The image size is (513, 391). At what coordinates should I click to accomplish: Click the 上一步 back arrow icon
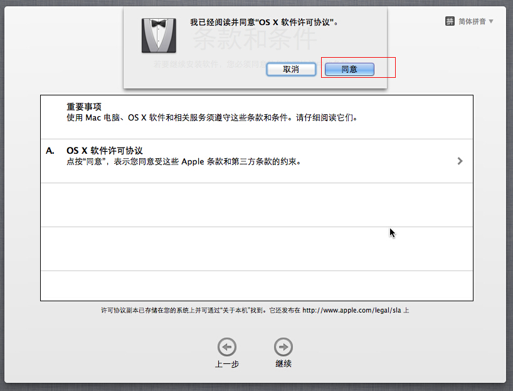pyautogui.click(x=227, y=347)
